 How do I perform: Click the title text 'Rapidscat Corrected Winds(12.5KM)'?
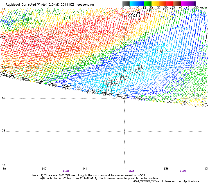[x=32, y=5]
